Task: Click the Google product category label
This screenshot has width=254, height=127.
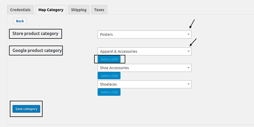Action: click(37, 50)
